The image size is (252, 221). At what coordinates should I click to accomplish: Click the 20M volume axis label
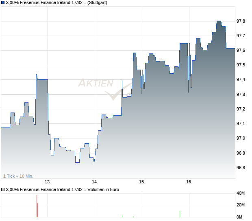(x=241, y=205)
